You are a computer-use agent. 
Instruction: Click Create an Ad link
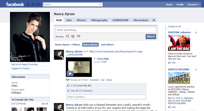pos(174,26)
